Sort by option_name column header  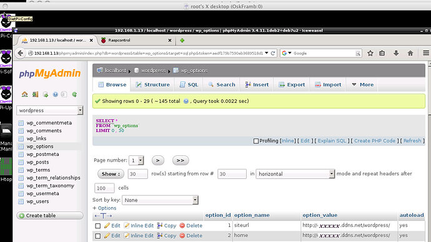pyautogui.click(x=252, y=215)
